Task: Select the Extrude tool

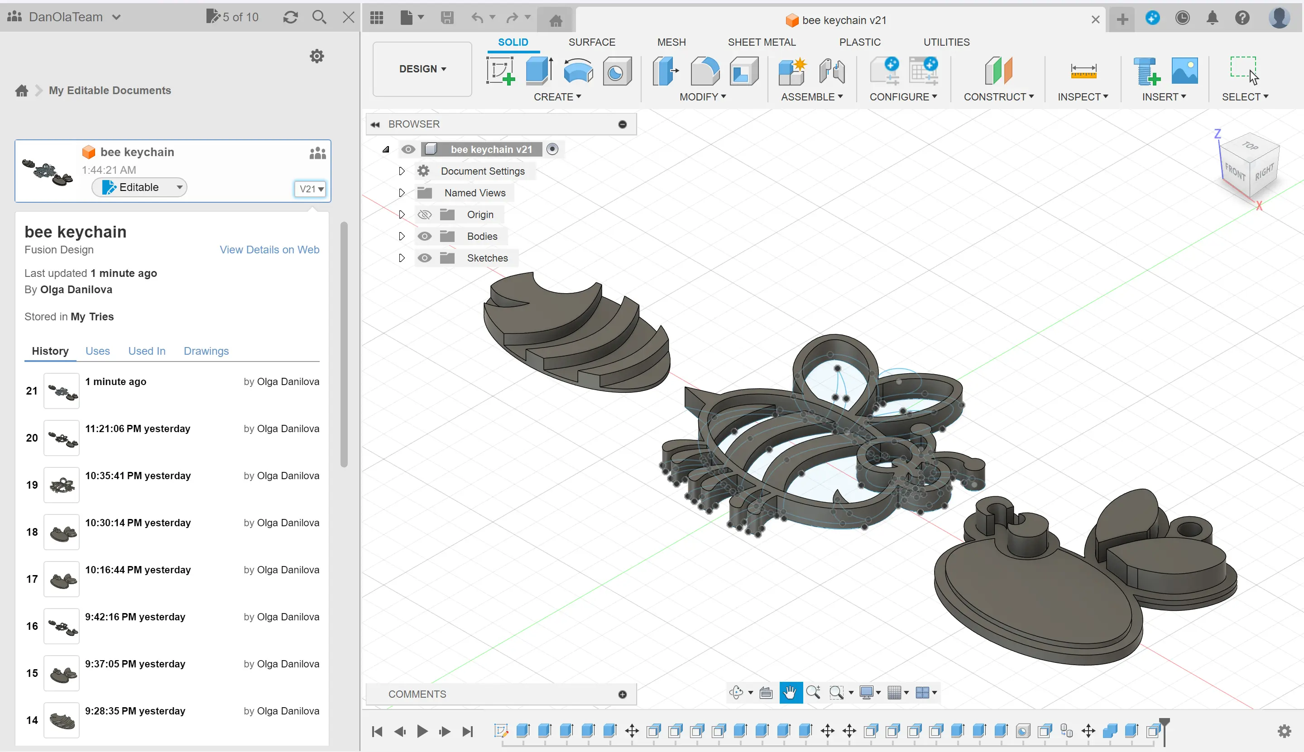Action: coord(539,71)
